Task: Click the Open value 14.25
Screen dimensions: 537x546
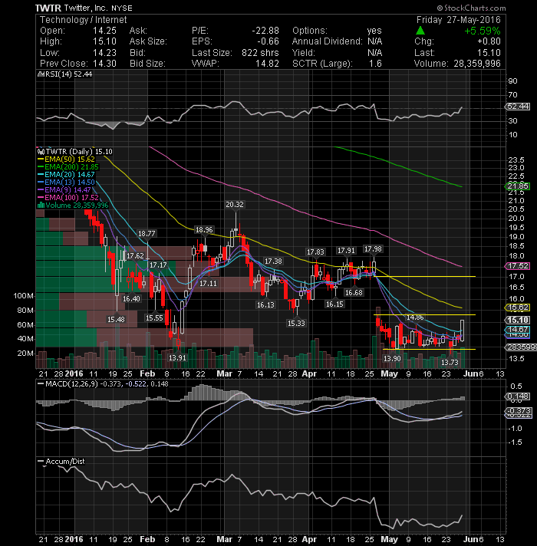Action: [104, 31]
